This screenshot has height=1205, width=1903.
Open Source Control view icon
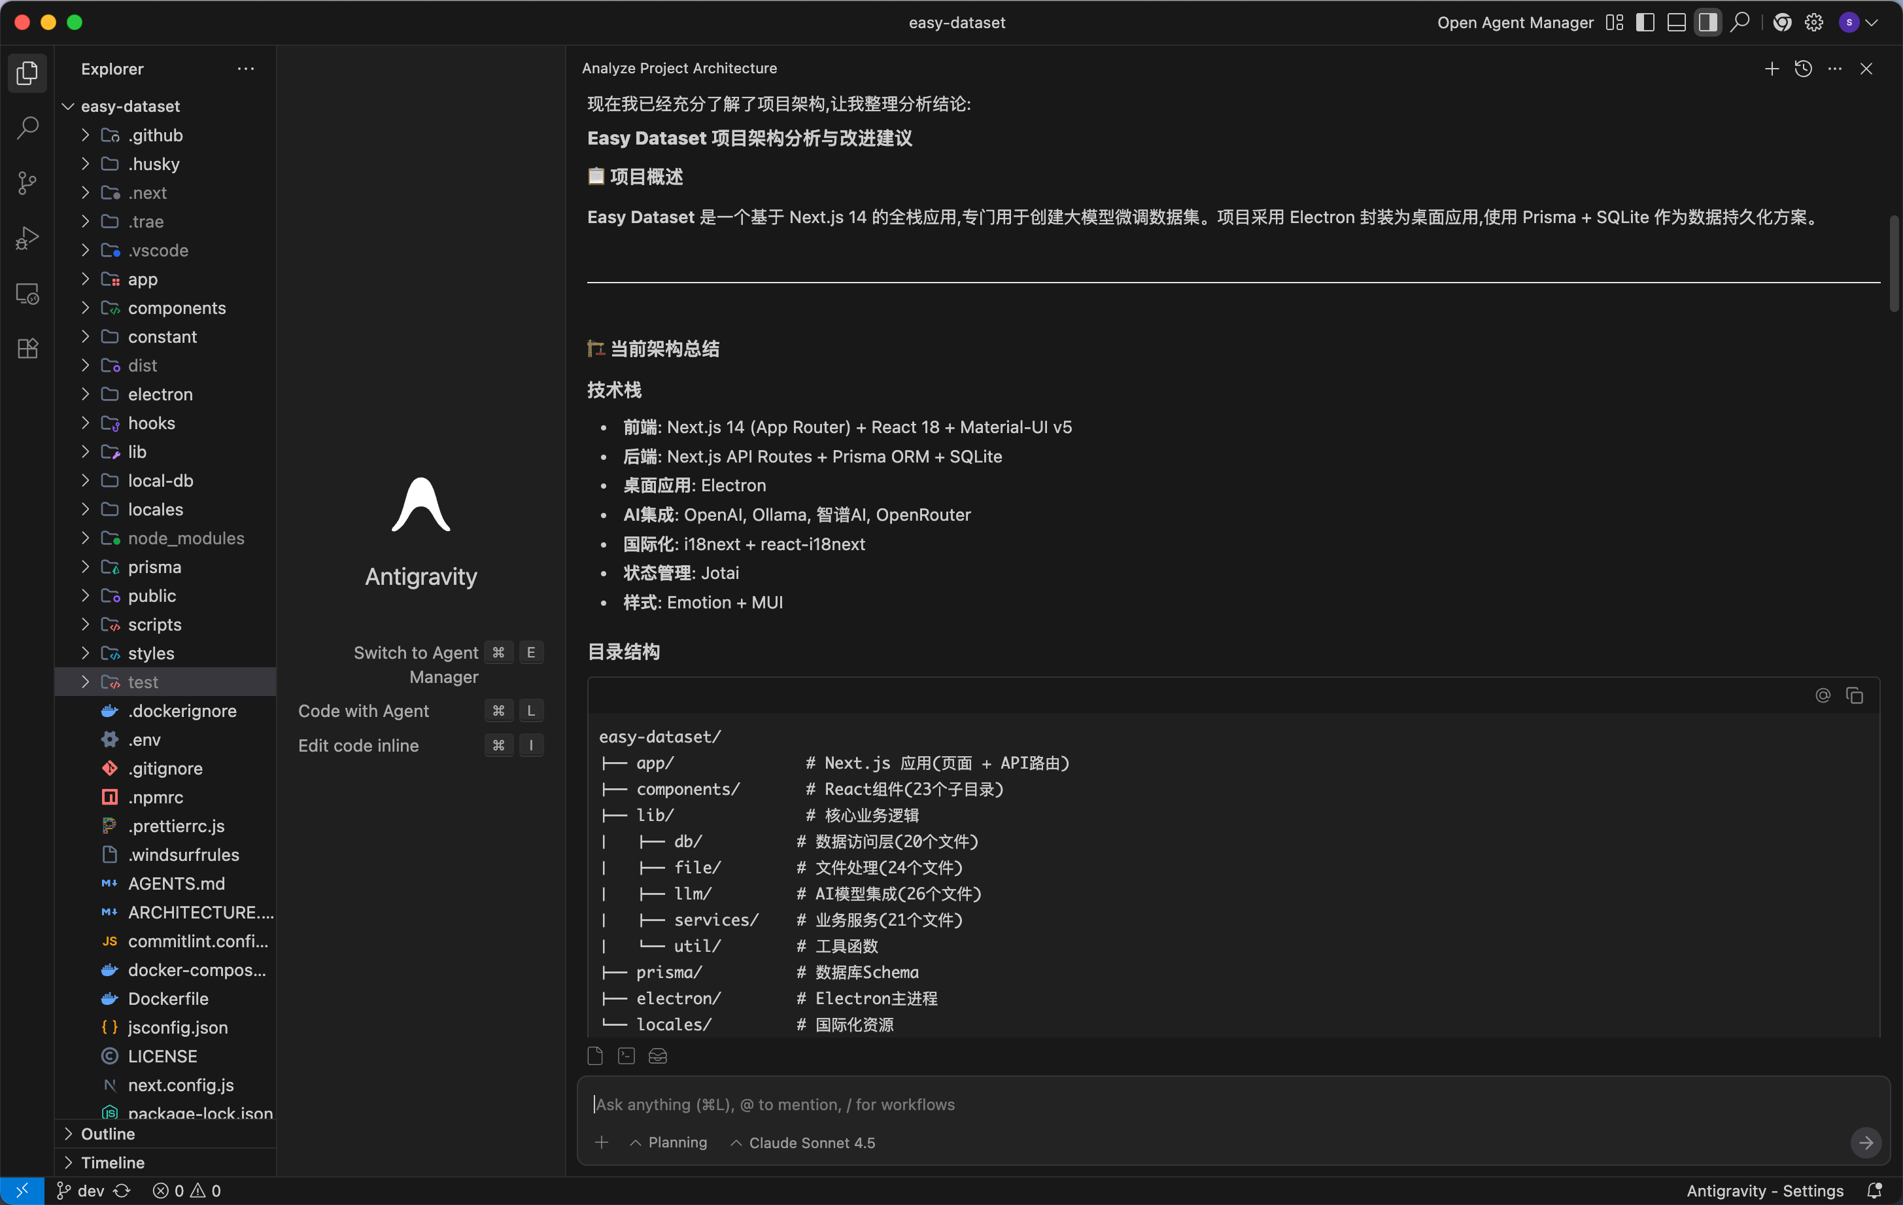(27, 183)
